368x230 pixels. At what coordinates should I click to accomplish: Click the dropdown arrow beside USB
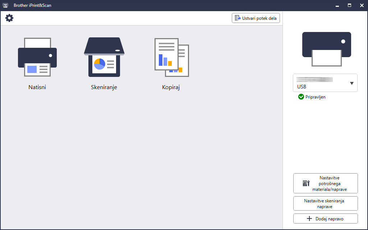click(351, 83)
